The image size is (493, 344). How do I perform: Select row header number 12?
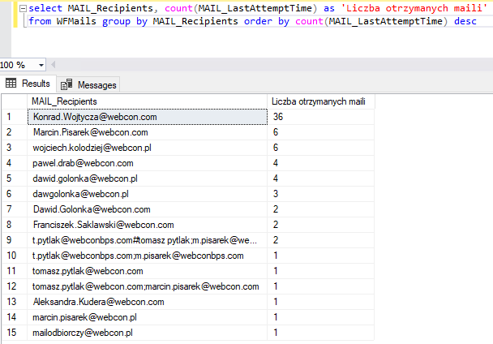coord(15,286)
